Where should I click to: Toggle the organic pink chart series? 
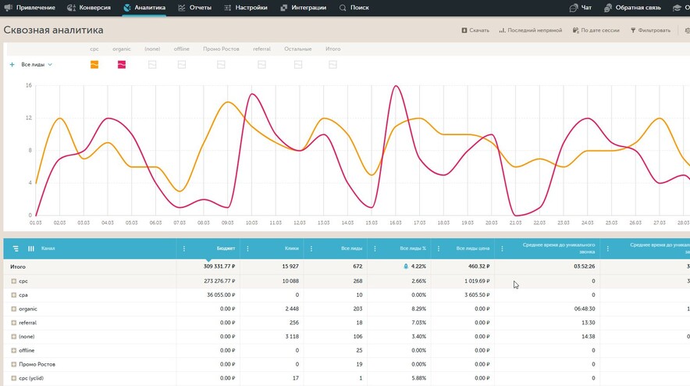122,65
